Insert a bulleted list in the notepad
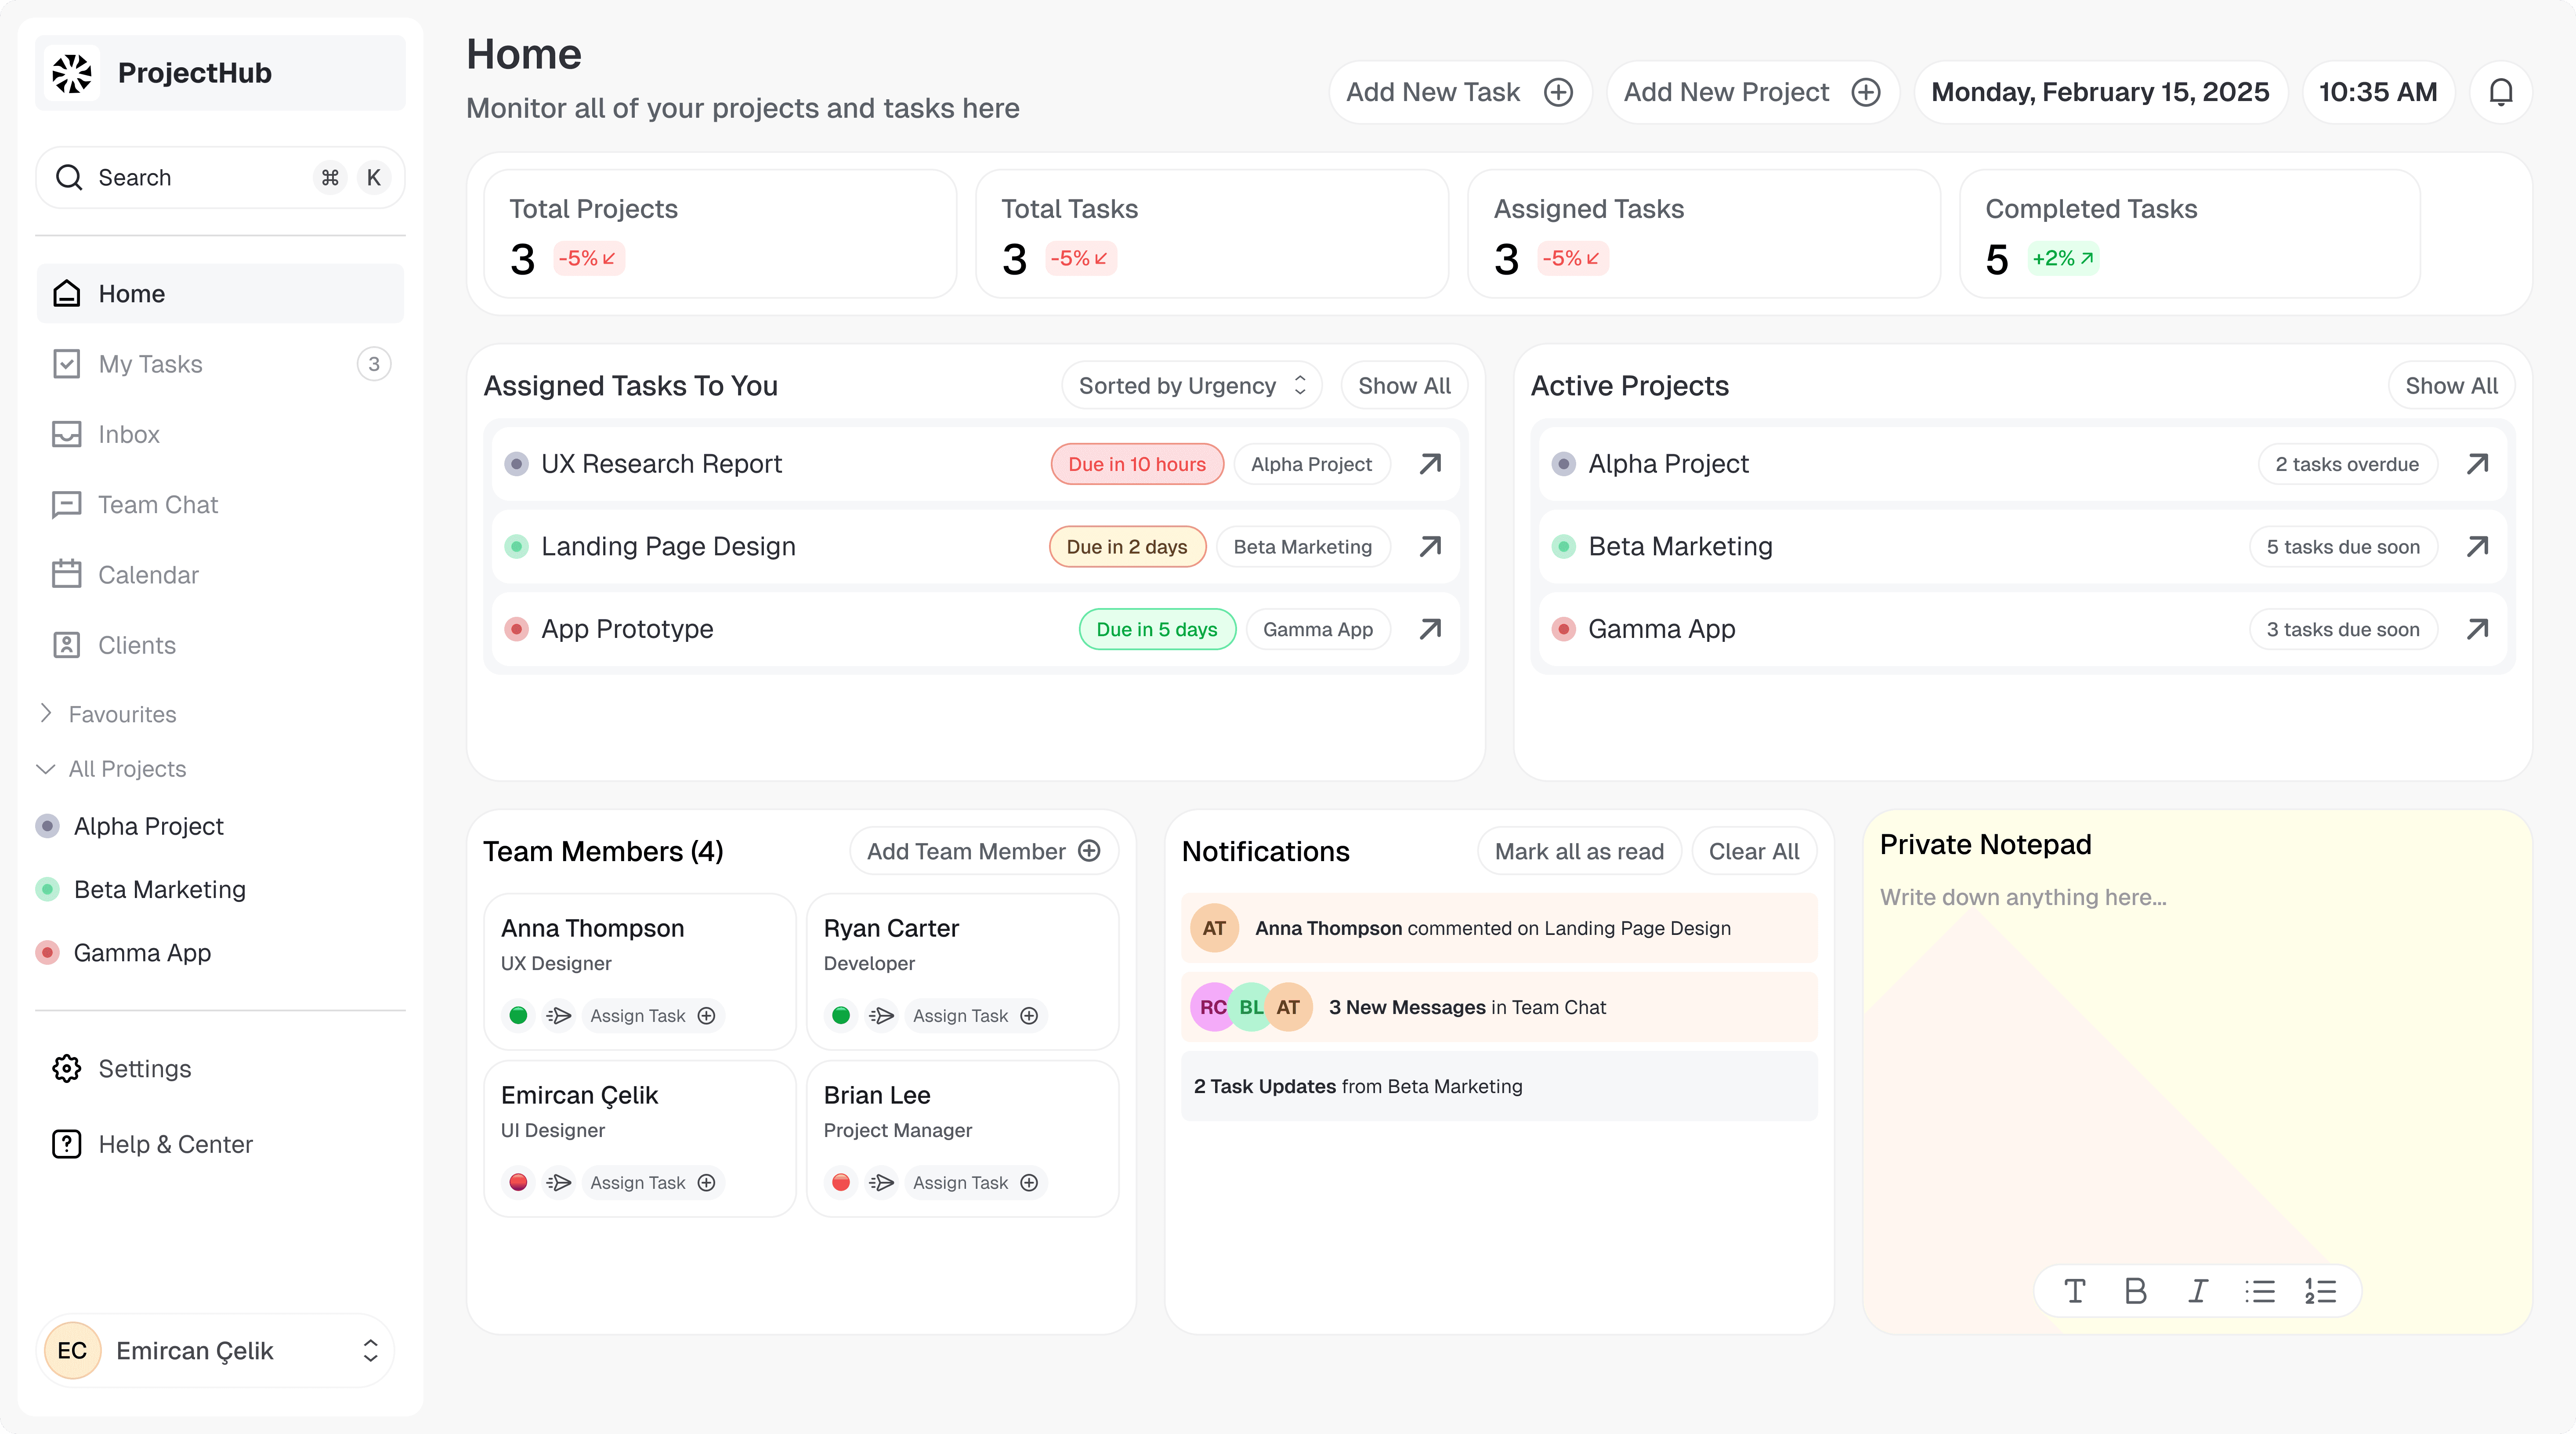Image resolution: width=2576 pixels, height=1434 pixels. pyautogui.click(x=2259, y=1291)
